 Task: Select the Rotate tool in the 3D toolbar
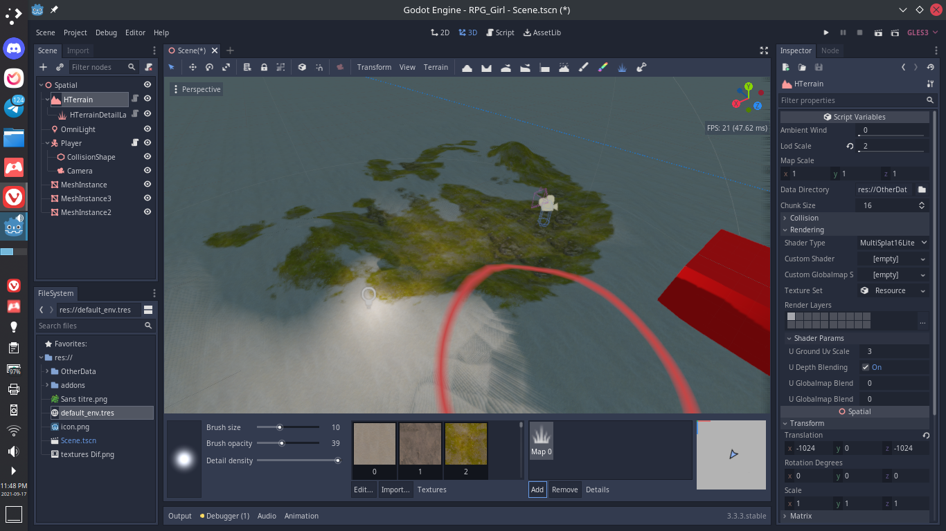pyautogui.click(x=209, y=67)
